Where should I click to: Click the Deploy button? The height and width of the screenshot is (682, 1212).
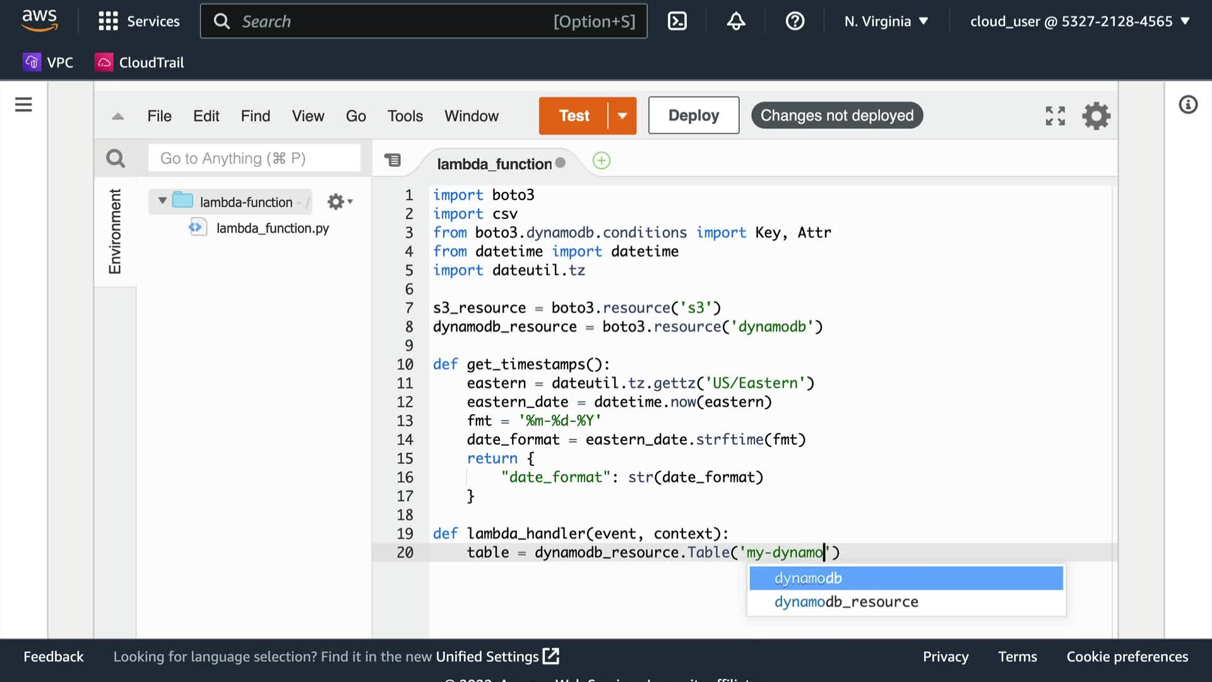(693, 116)
